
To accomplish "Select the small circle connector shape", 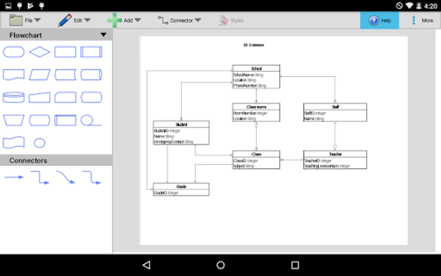I will click(40, 143).
